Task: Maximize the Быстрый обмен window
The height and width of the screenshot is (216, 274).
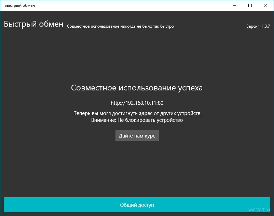Action: [250, 5]
